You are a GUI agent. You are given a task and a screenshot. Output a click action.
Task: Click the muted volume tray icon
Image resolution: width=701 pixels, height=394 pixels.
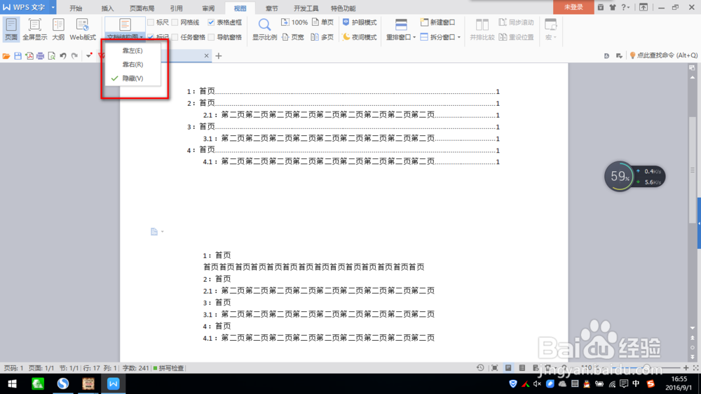pyautogui.click(x=538, y=383)
